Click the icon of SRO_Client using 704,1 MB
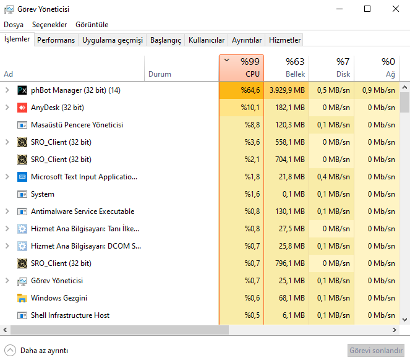This screenshot has width=410, height=363. coord(22,160)
